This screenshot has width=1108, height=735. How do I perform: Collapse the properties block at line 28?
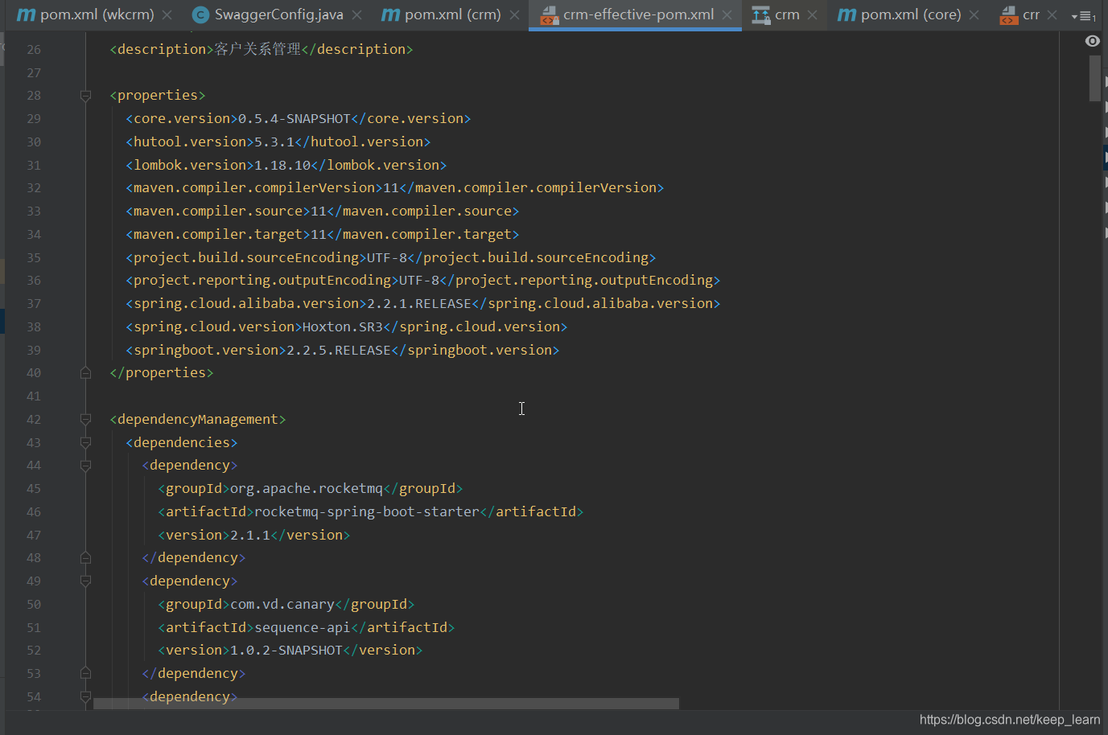tap(85, 96)
